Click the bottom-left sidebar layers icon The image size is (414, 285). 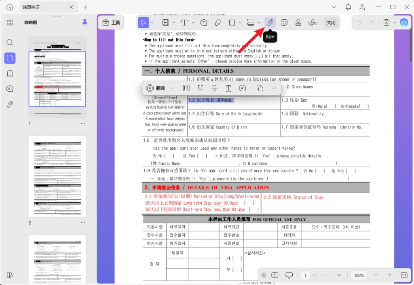tap(10, 275)
